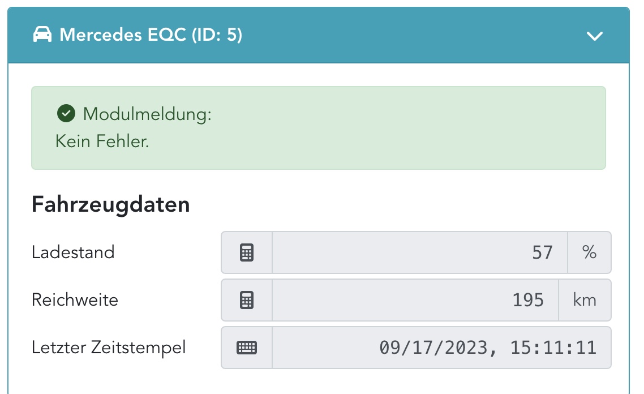Click the car icon in the header

pos(42,35)
